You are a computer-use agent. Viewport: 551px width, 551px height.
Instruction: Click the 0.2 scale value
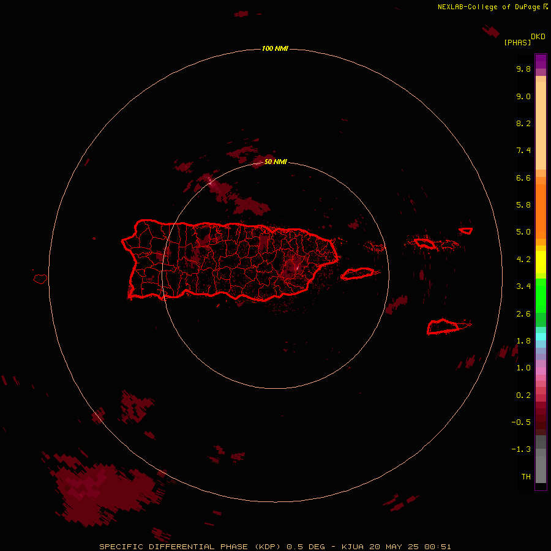pos(523,395)
